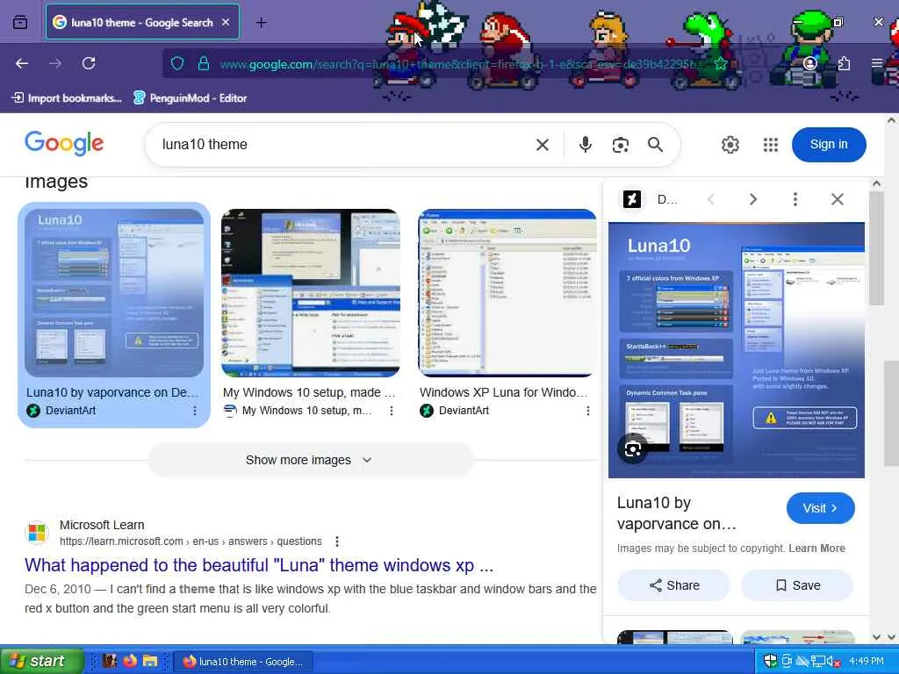Submit search with magnifier icon
The image size is (899, 674).
[655, 145]
